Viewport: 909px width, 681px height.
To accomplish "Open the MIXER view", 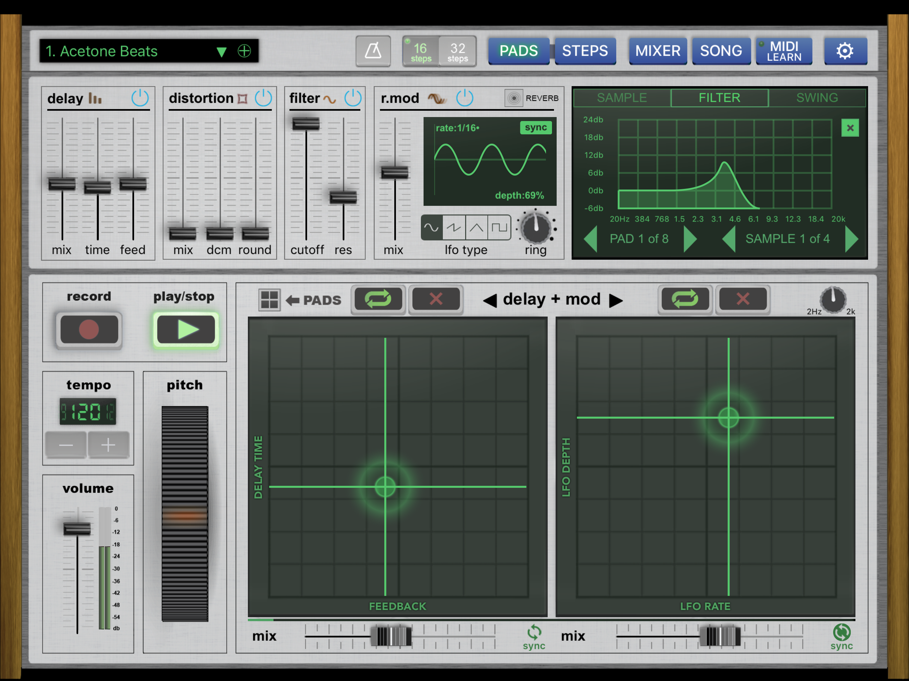I will click(657, 51).
